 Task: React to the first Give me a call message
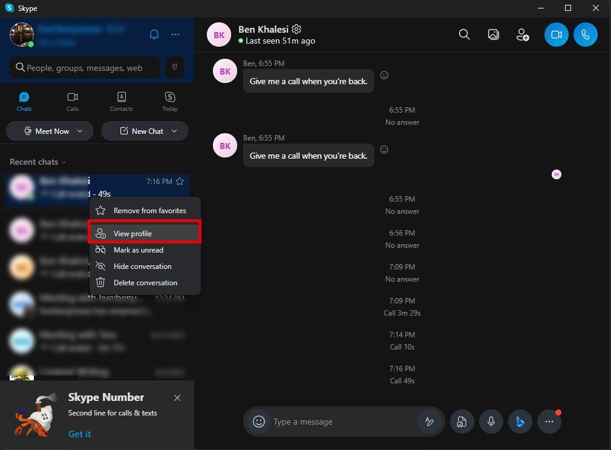384,75
